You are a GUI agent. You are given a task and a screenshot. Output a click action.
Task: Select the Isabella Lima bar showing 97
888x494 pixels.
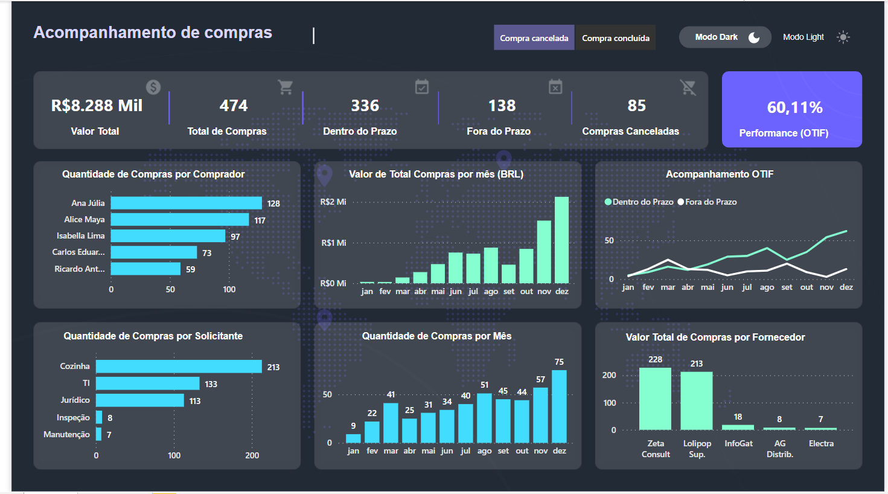click(168, 236)
